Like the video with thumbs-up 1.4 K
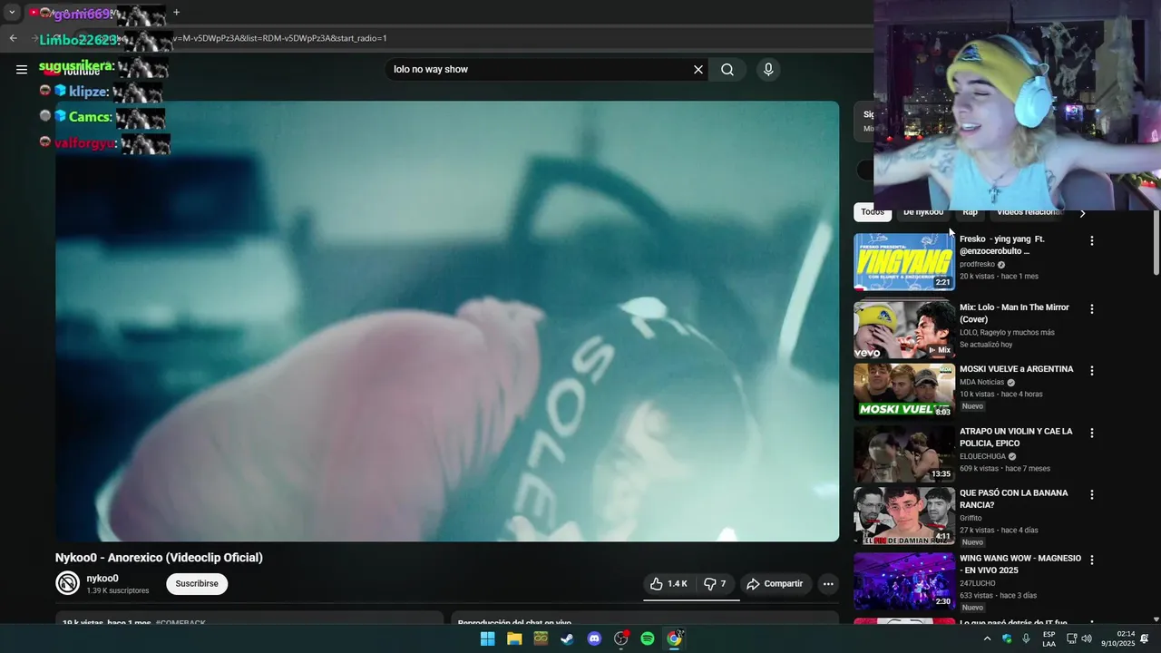Screen dimensions: 1161x653 668,584
